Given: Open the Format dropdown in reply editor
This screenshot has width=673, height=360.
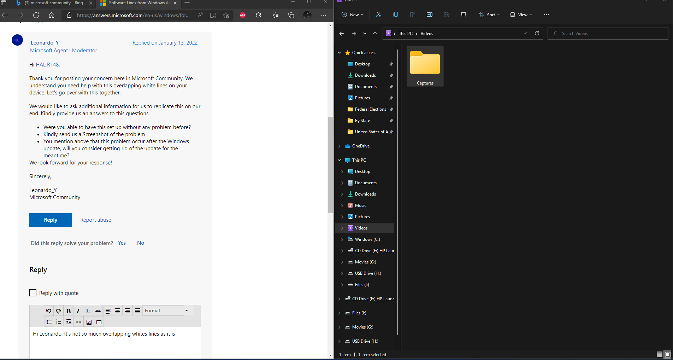Looking at the screenshot, I should [x=167, y=310].
